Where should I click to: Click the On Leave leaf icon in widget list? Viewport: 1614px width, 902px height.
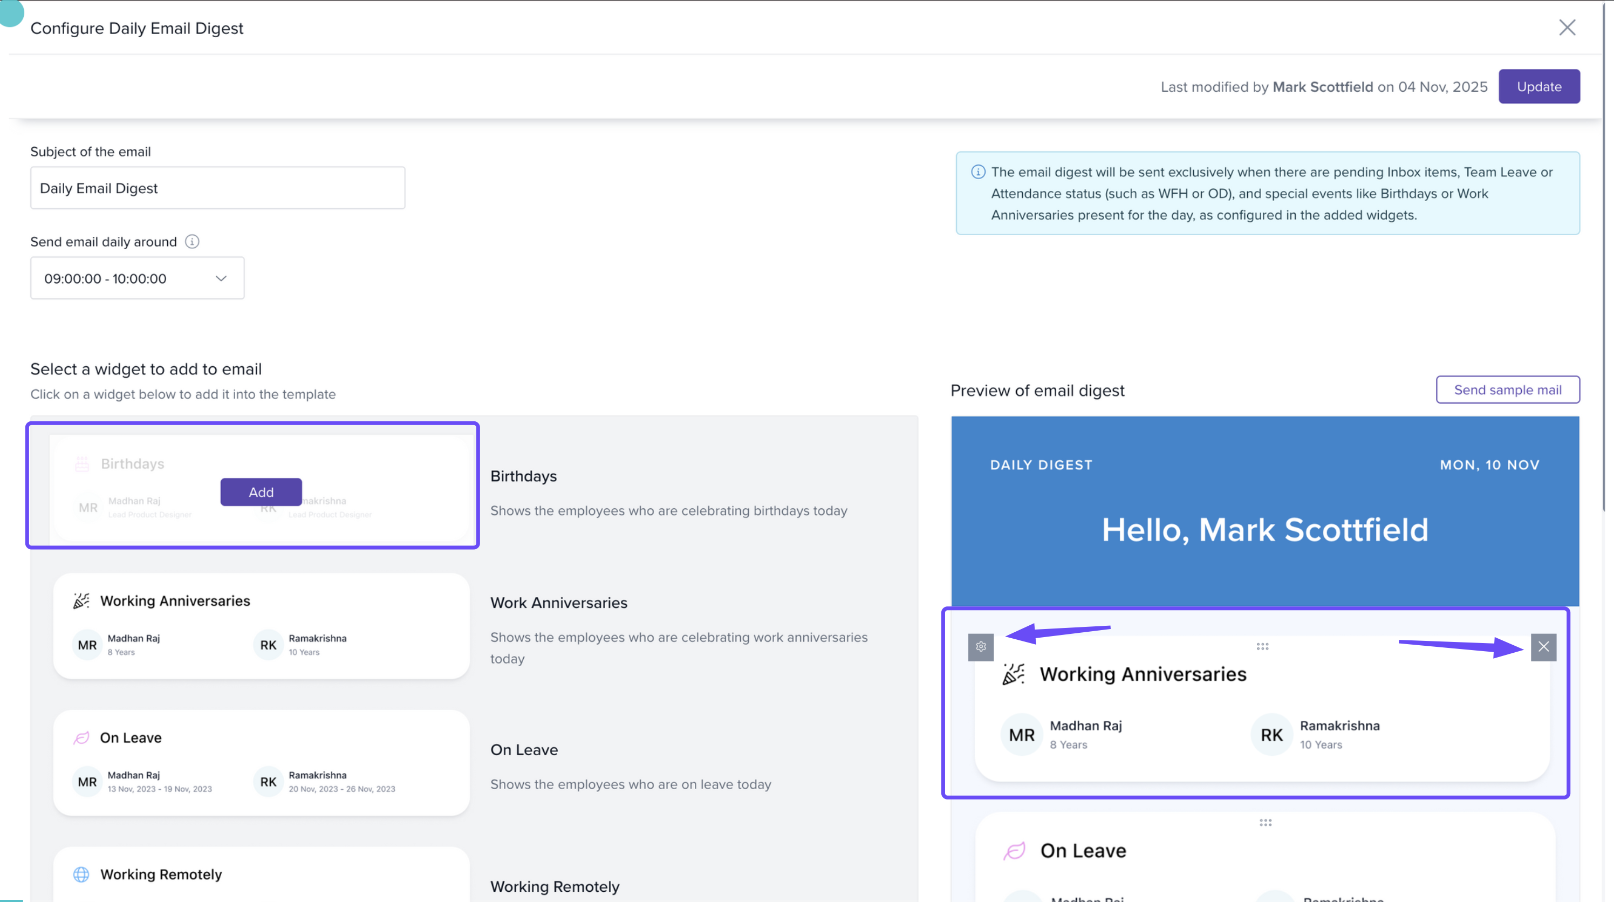click(x=81, y=738)
